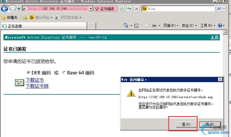Screen dimensions: 231x137
Task: Click the blue Help question icon
Action: pos(220,25)
